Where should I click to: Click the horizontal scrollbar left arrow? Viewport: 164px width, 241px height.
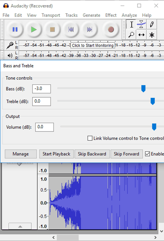point(53,237)
